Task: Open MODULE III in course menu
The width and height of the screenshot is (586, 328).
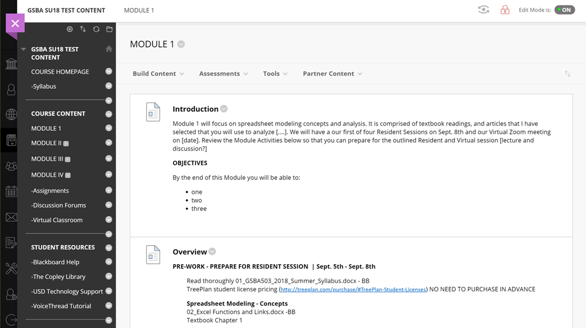Action: click(47, 159)
